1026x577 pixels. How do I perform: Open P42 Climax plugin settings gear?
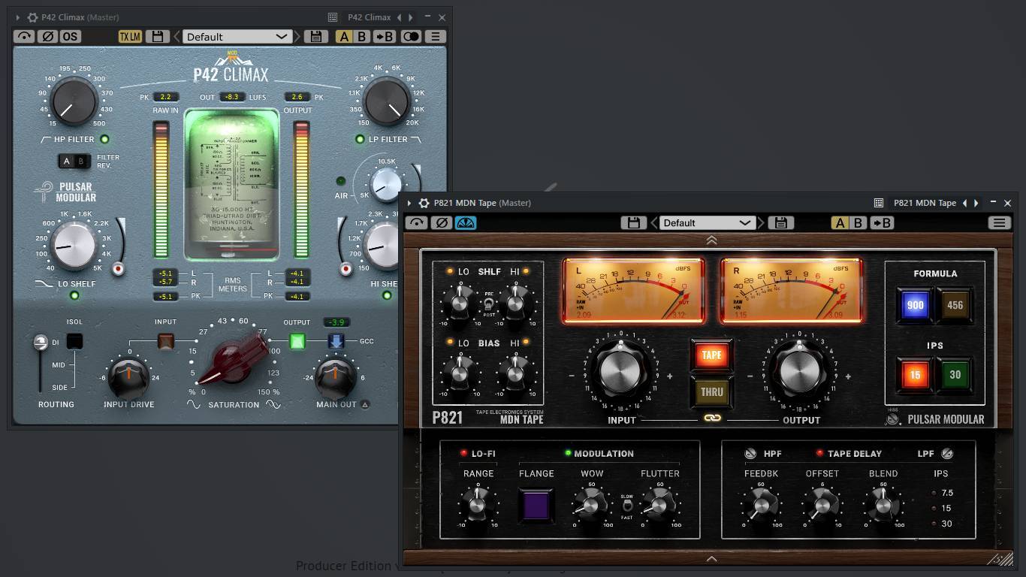(x=32, y=17)
